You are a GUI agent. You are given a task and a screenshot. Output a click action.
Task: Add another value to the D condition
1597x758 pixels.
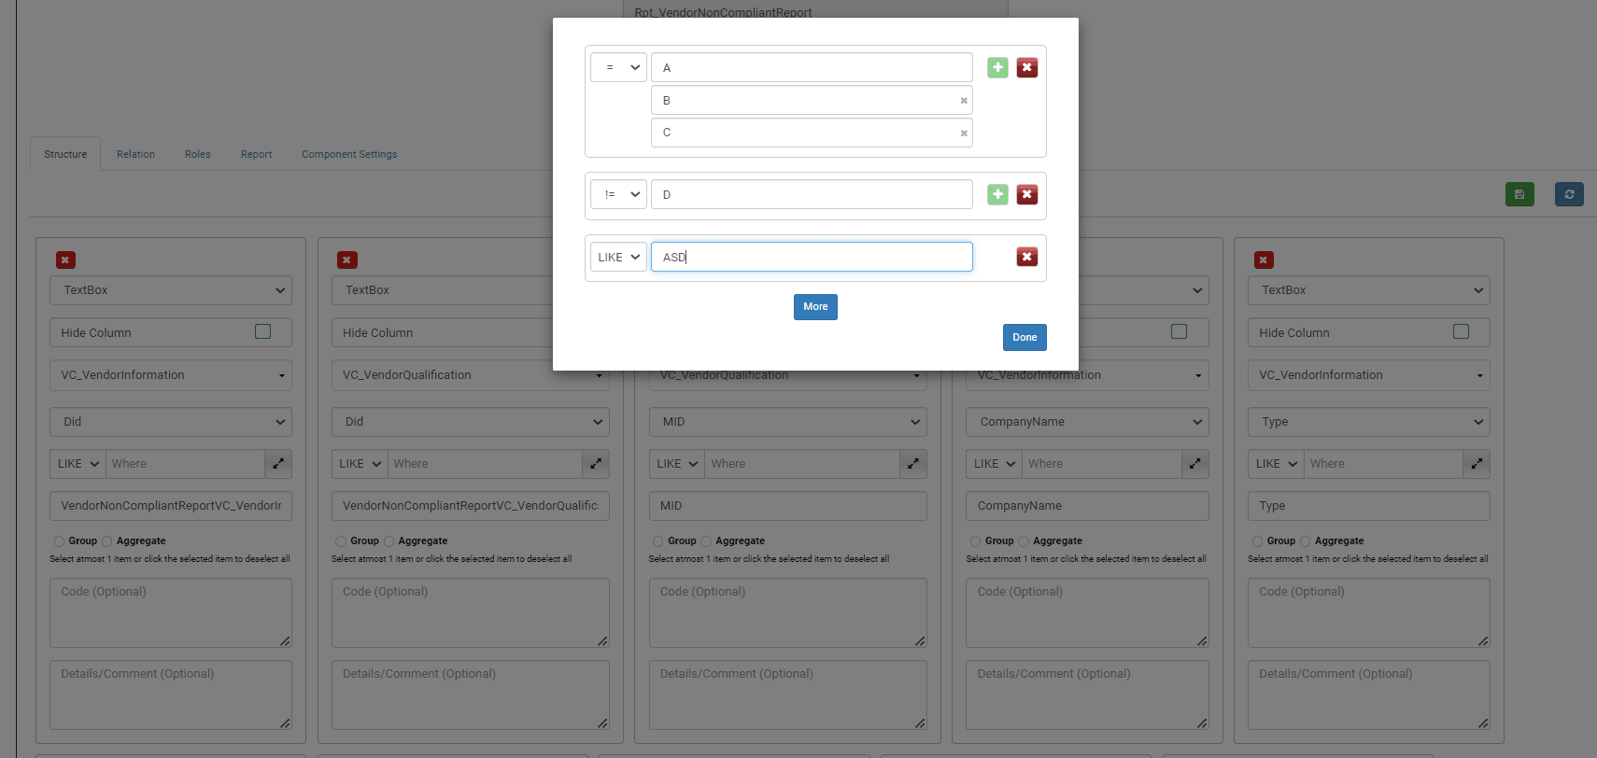(x=997, y=194)
